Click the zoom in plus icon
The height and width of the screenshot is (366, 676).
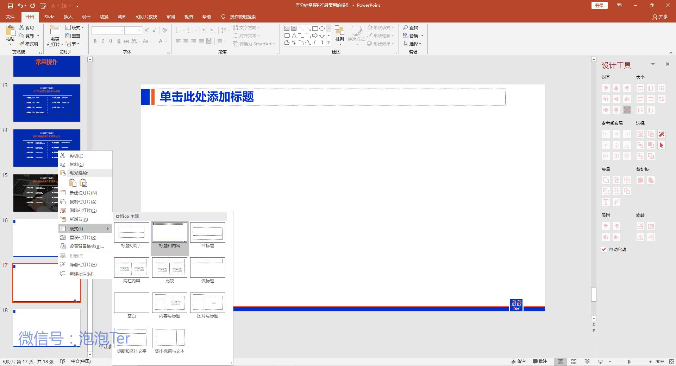(650, 361)
